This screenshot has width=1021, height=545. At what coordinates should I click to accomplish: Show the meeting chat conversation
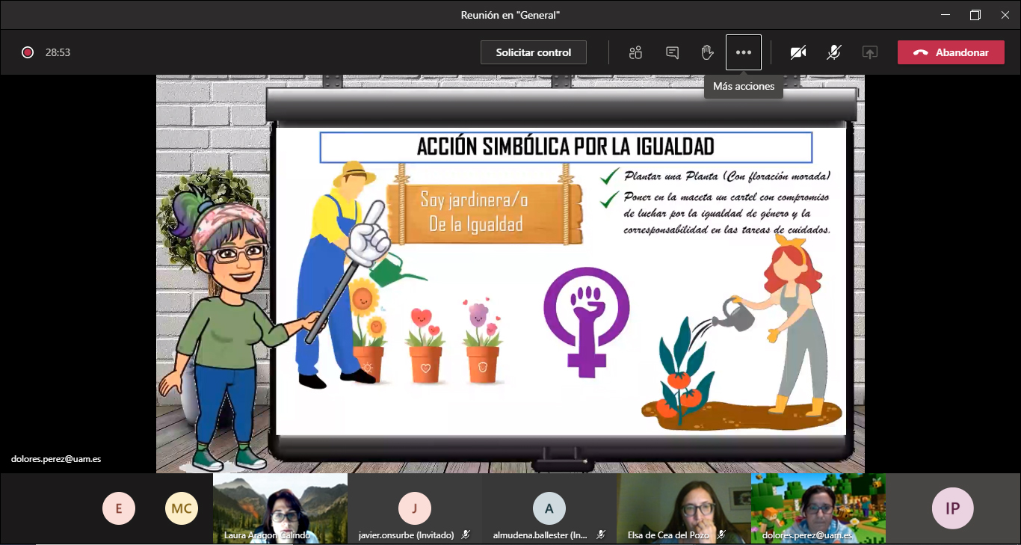[x=672, y=52]
